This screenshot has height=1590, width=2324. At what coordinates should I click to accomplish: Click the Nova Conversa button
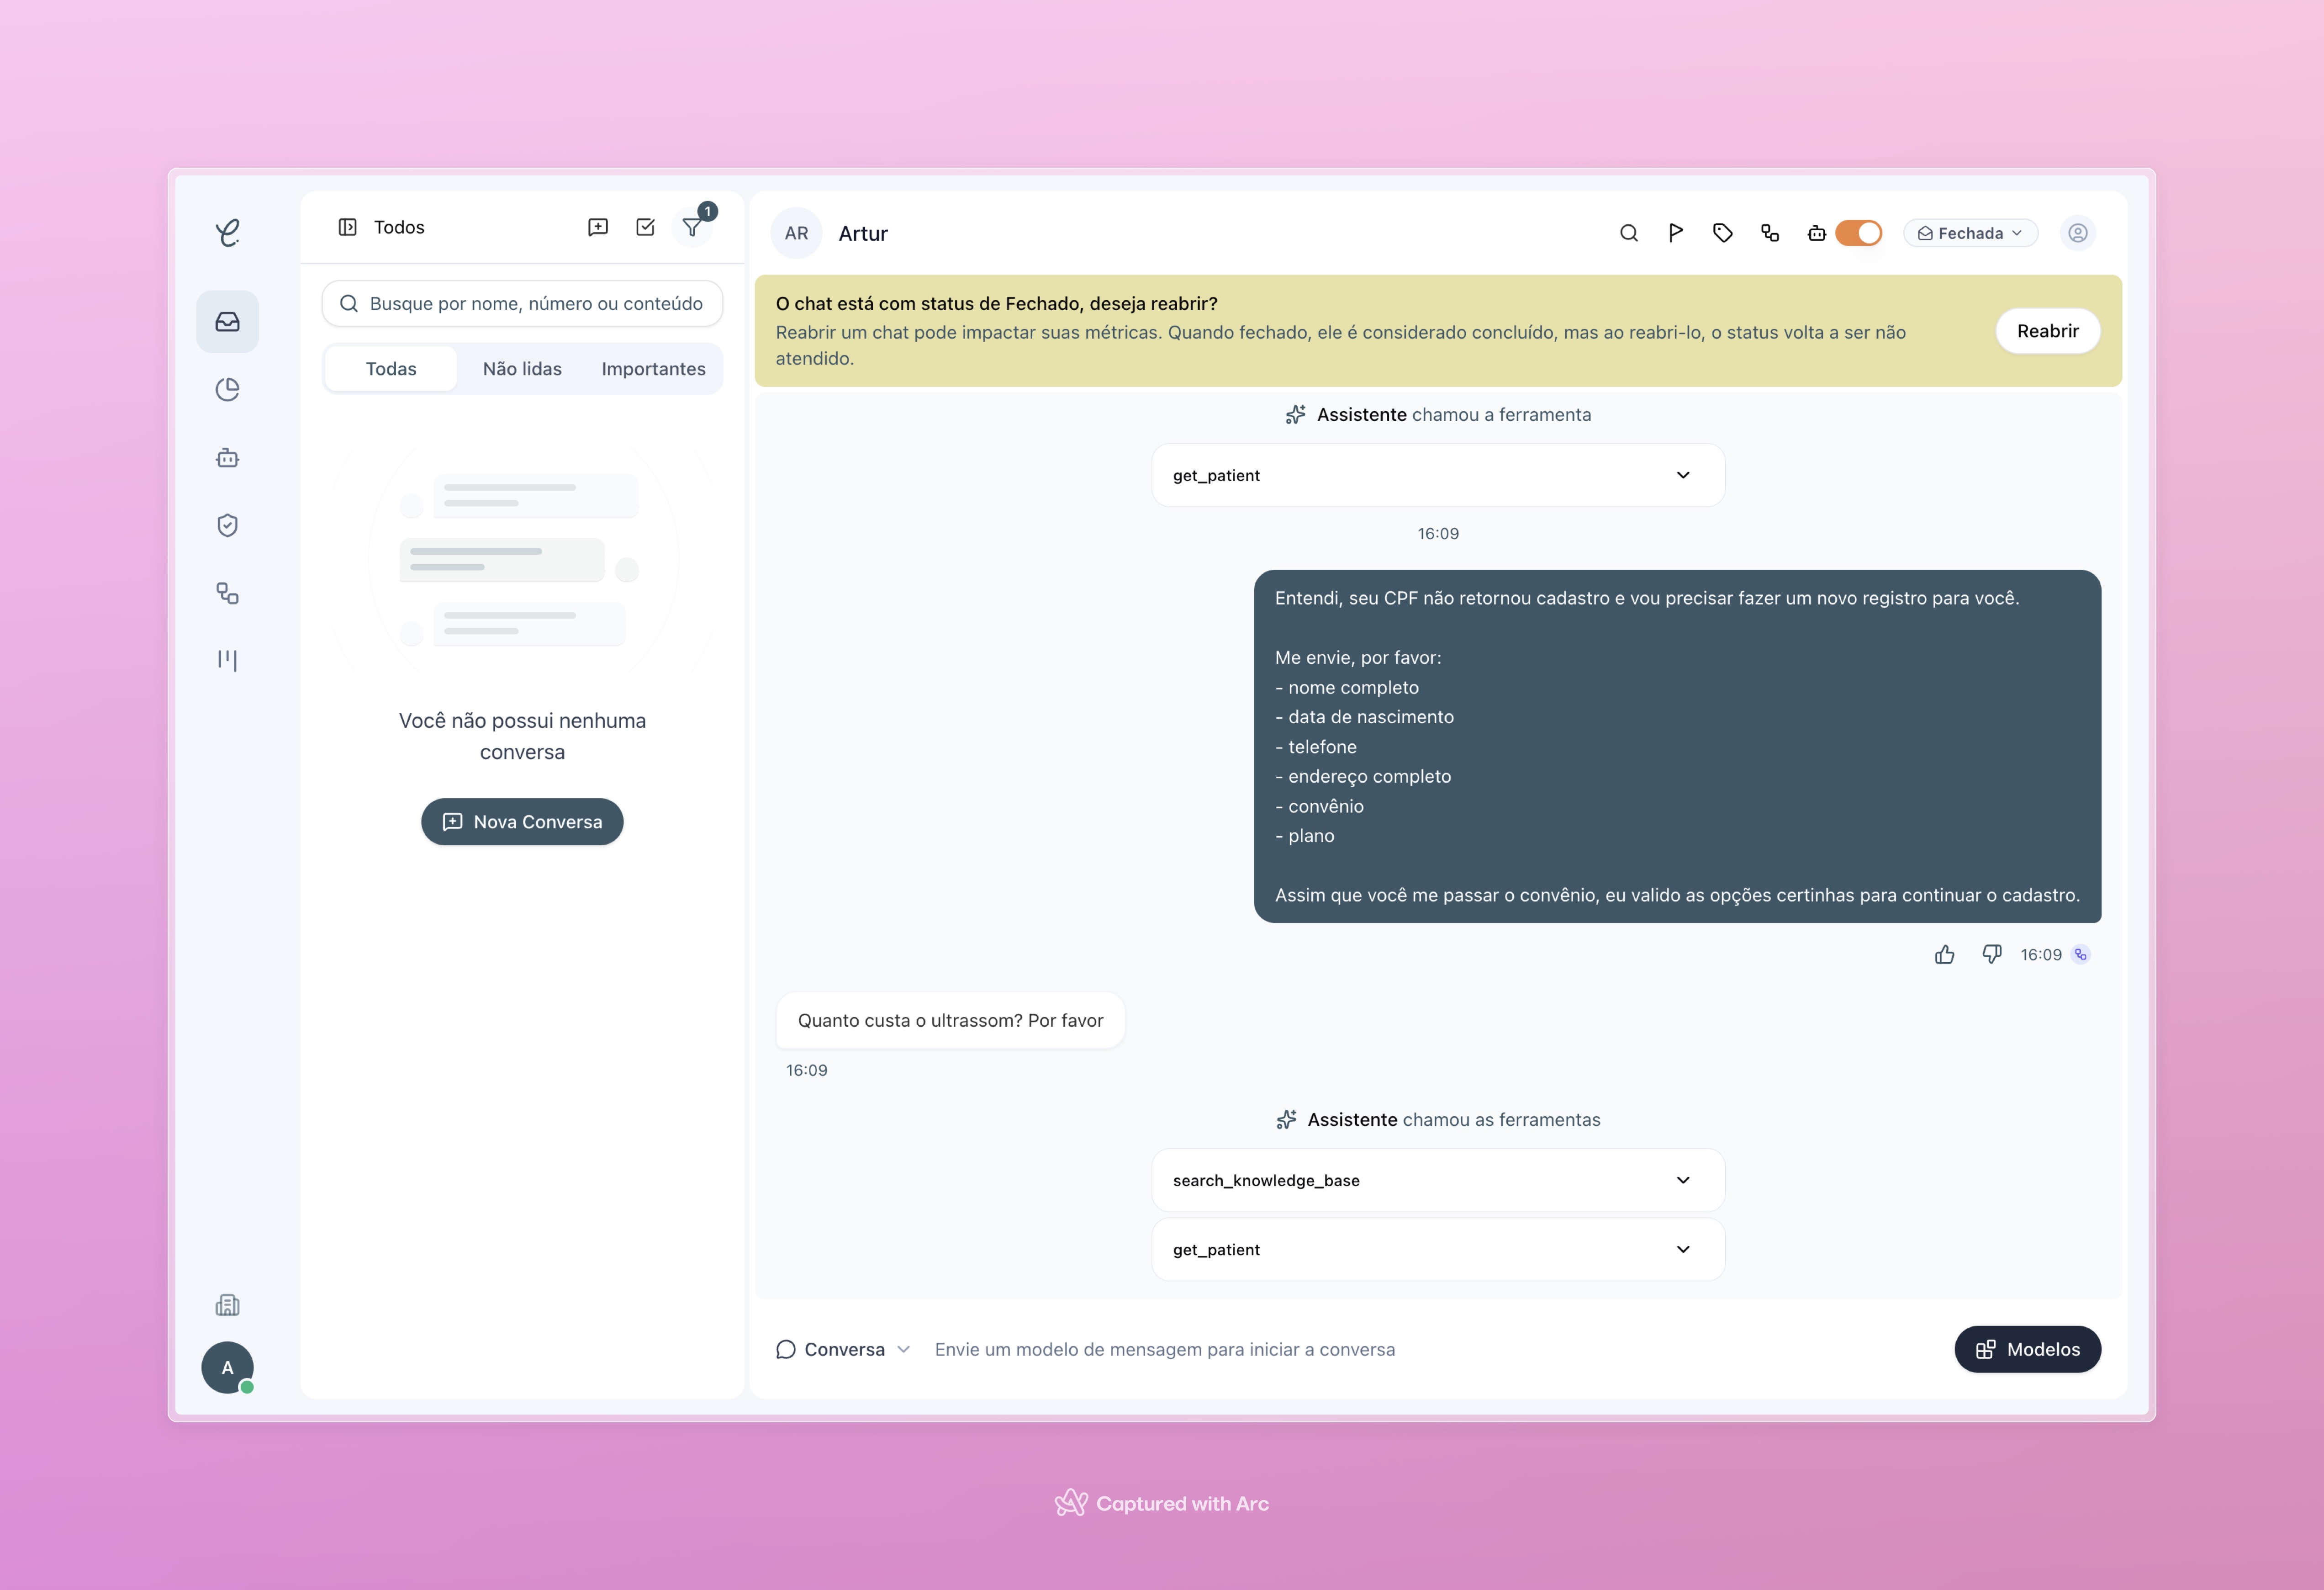pyautogui.click(x=522, y=821)
